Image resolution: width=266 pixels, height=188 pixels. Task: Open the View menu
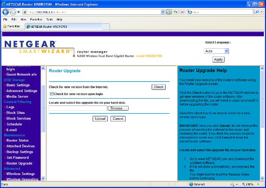(23, 20)
